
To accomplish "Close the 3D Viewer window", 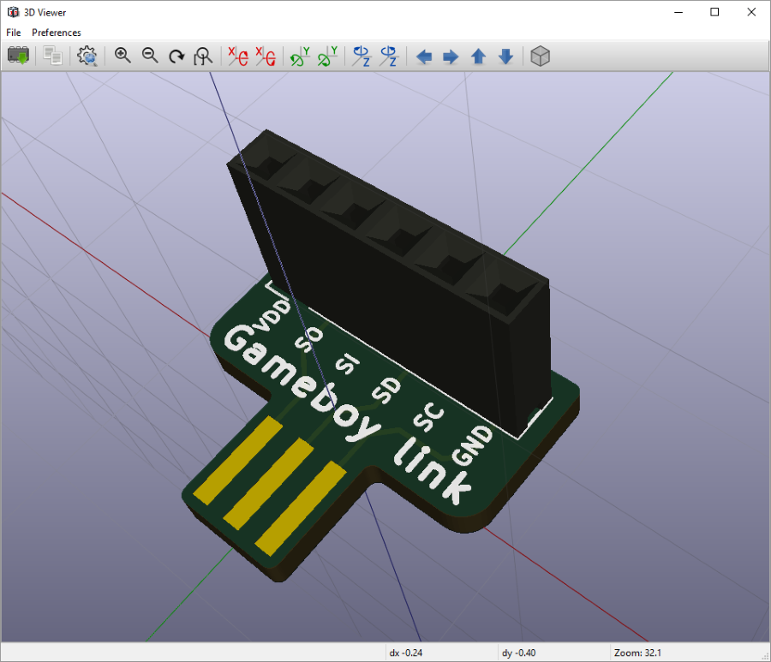I will (751, 12).
